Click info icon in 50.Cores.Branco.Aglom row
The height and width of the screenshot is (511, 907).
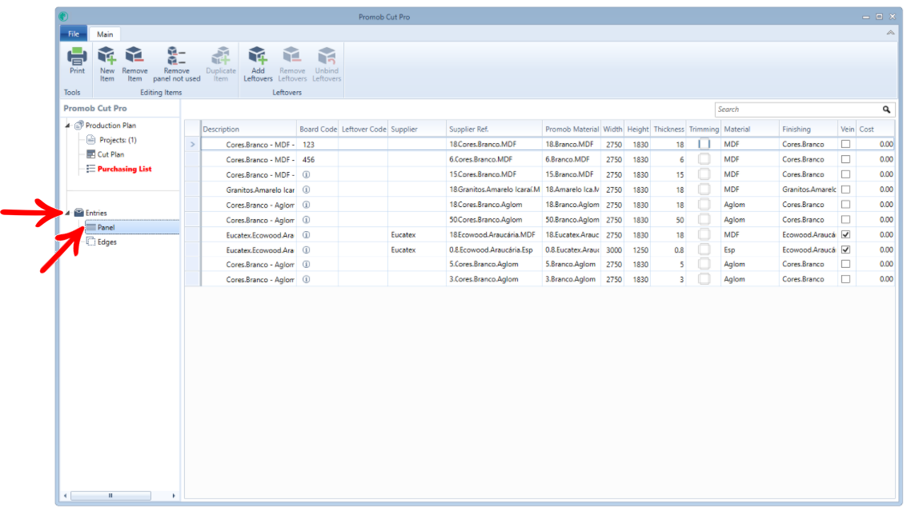307,220
